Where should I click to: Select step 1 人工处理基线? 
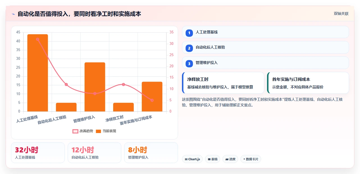[265, 32]
